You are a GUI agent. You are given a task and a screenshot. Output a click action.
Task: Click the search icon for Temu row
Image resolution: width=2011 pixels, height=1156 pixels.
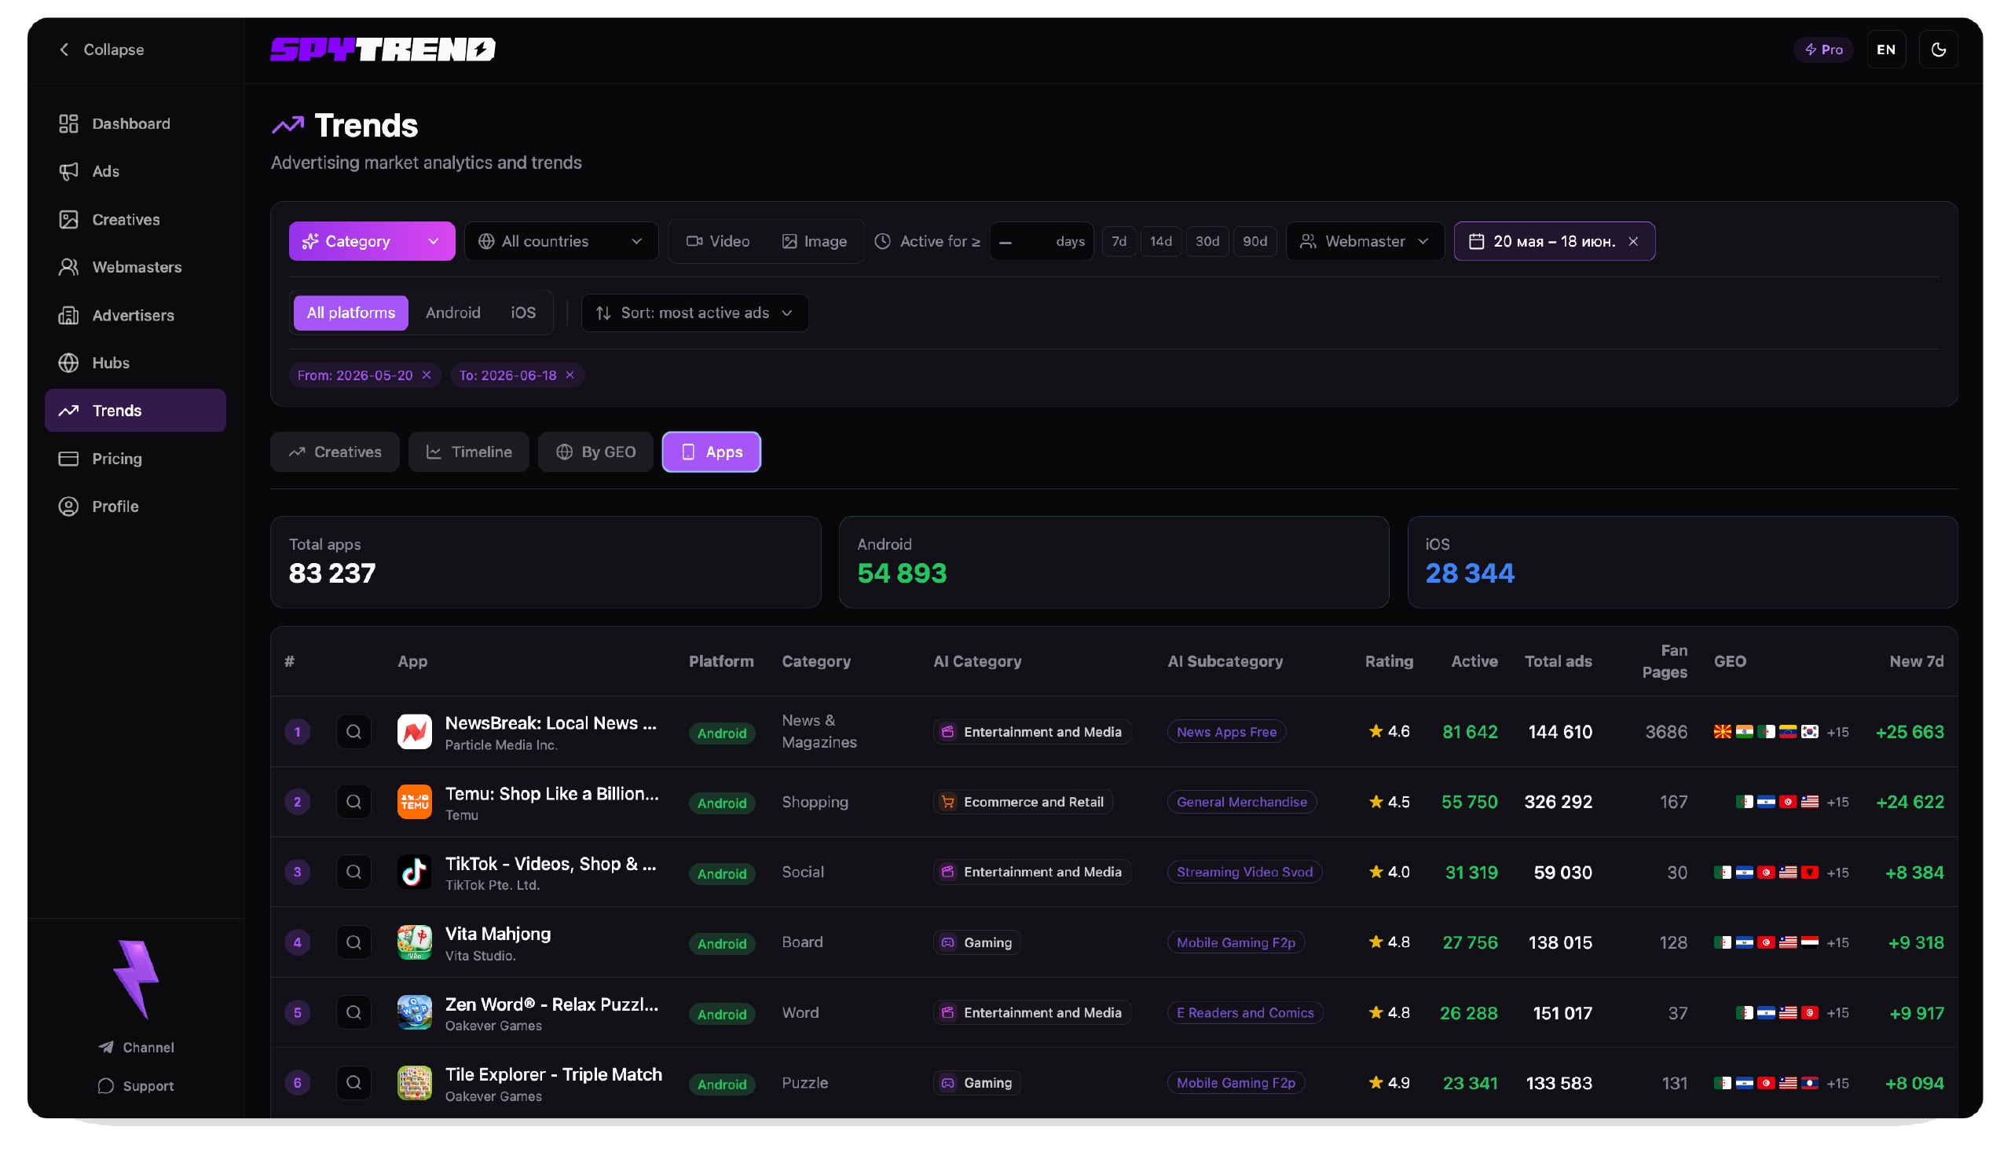[353, 802]
